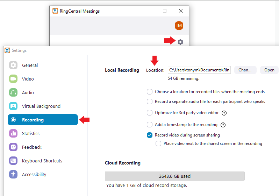Open the Video settings icon
Viewport: 279px width, 196px height.
[13, 79]
